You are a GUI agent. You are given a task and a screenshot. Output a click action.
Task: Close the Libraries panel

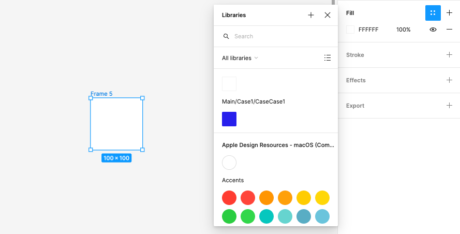click(x=328, y=15)
